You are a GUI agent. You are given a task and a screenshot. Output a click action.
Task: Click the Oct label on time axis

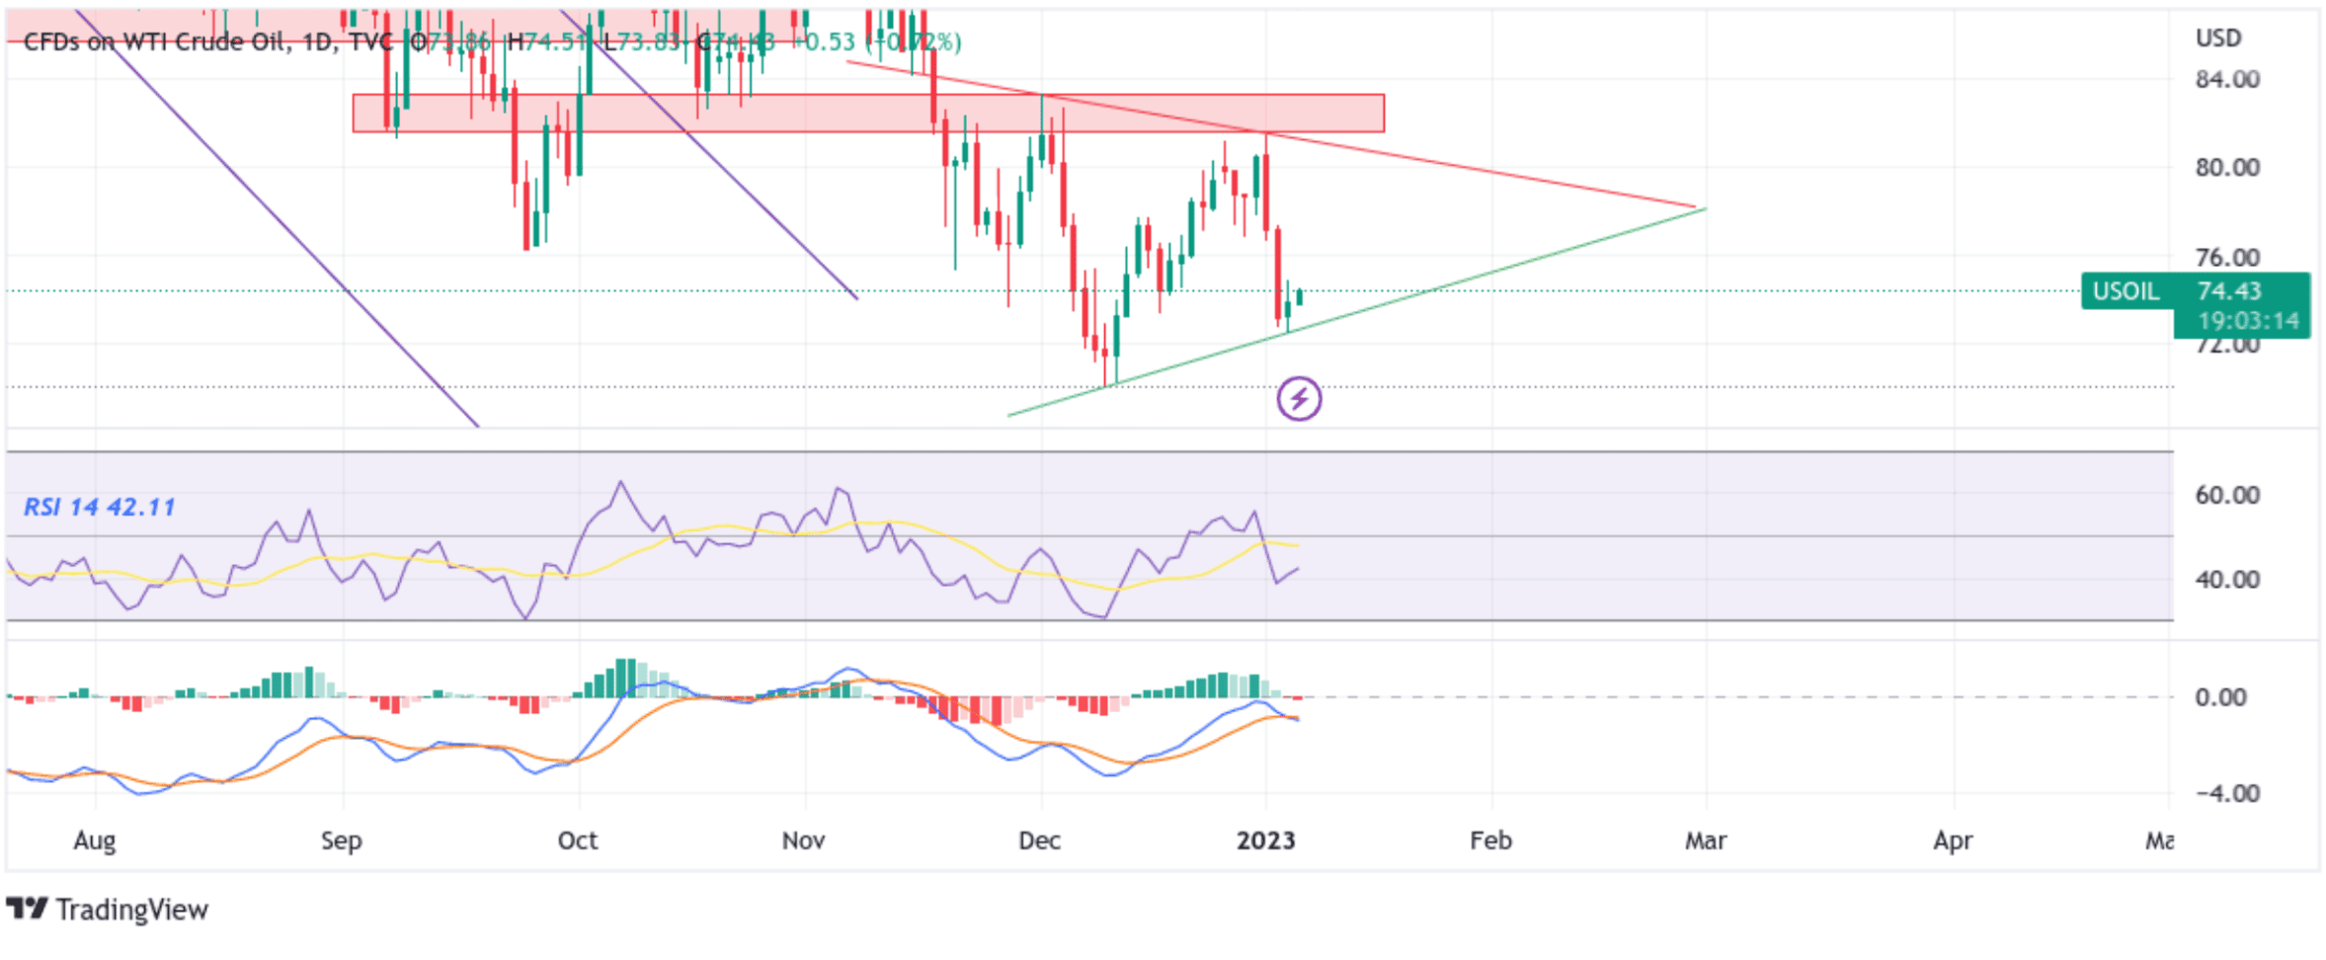(578, 840)
